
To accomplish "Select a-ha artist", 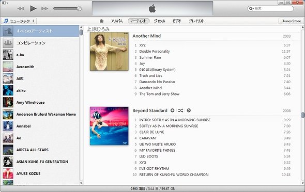I will (40, 55).
